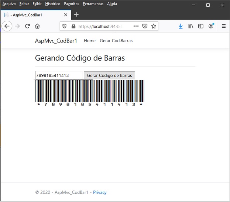The width and height of the screenshot is (230, 202).
Task: Open the Arquivo menu
Action: pyautogui.click(x=9, y=4)
